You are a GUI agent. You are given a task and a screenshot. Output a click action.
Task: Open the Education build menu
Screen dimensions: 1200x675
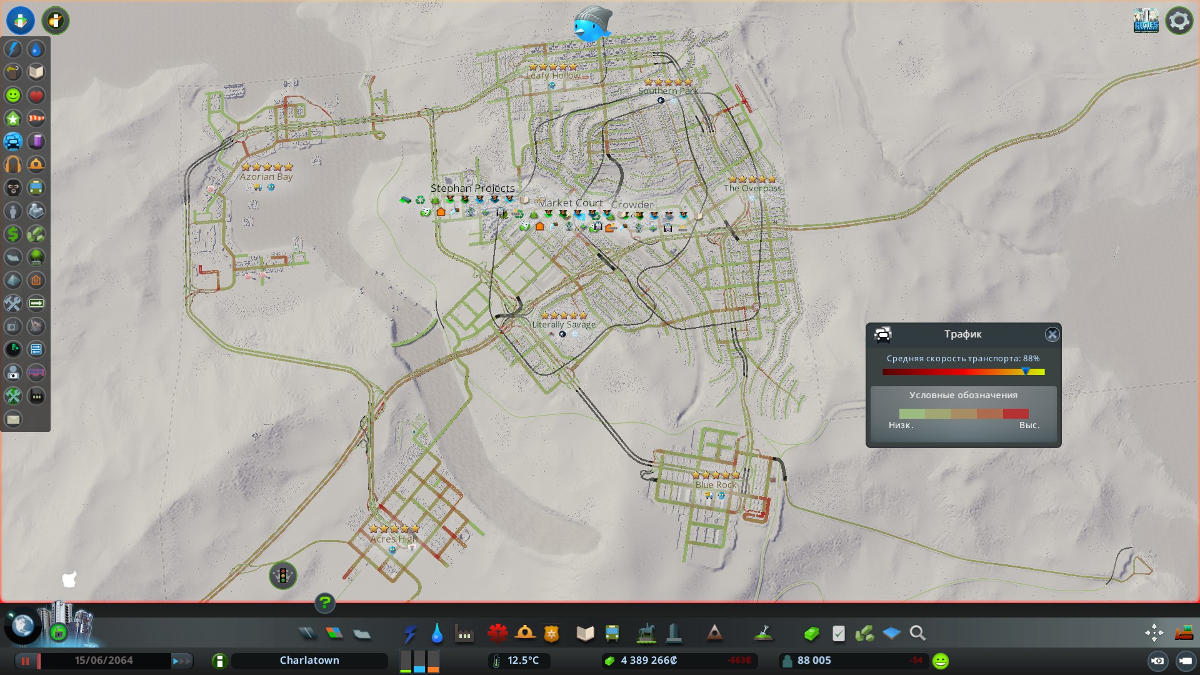pyautogui.click(x=585, y=634)
